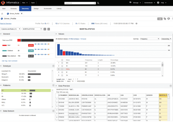Click the Edit button

[x=160, y=19]
